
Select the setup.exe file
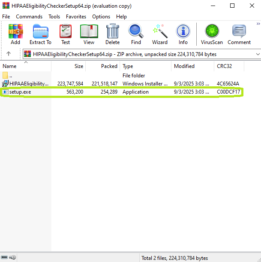(122, 92)
